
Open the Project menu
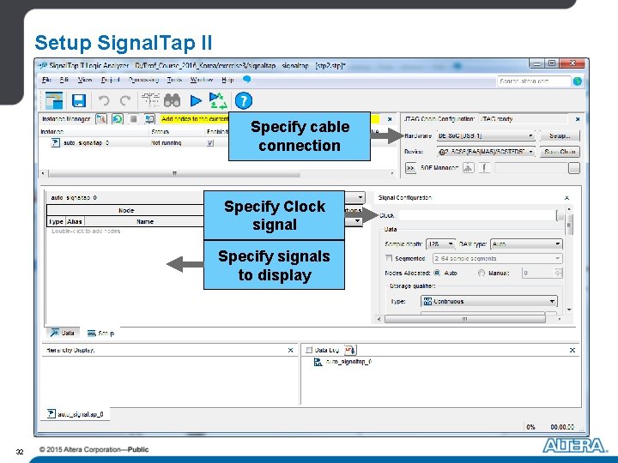point(110,80)
